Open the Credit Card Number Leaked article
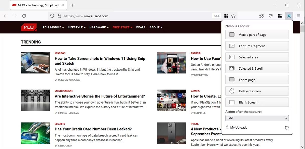305x149 pixels. coord(93,129)
